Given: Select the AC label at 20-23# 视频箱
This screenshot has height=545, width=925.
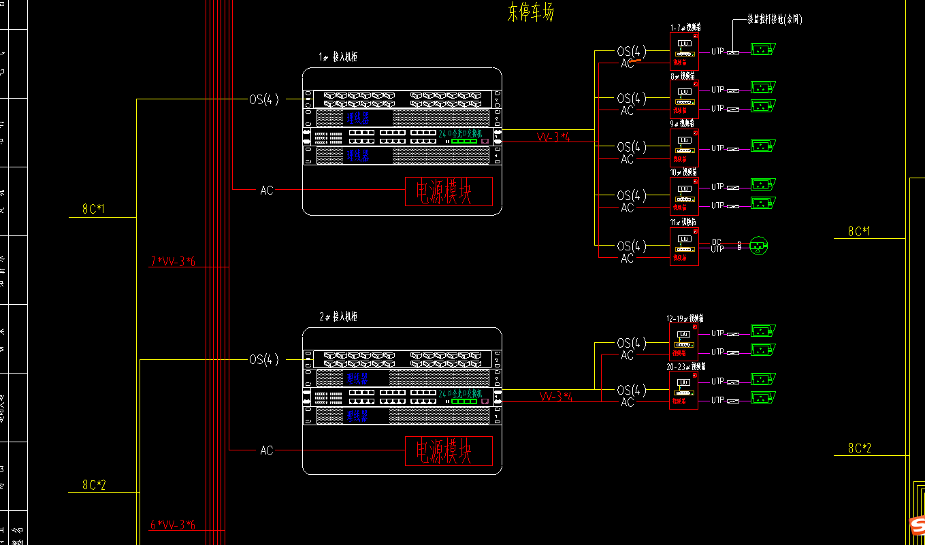Looking at the screenshot, I should tap(627, 403).
